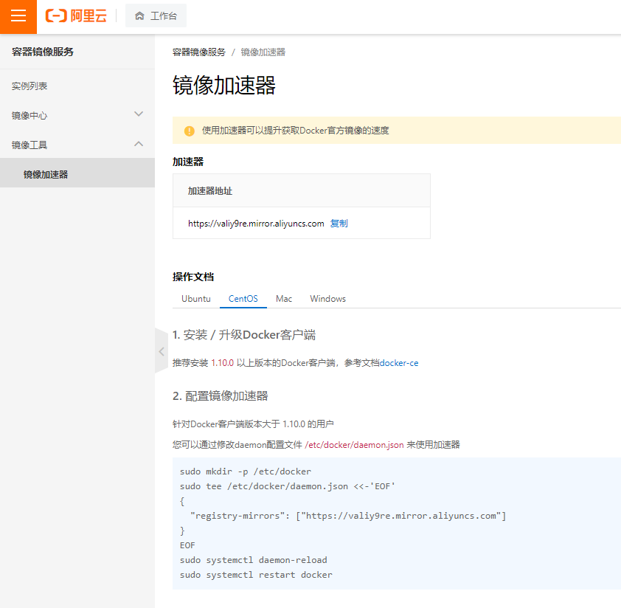This screenshot has height=608, width=621.
Task: Click 'sudo systemctl restart docker' code line
Action: click(x=256, y=575)
